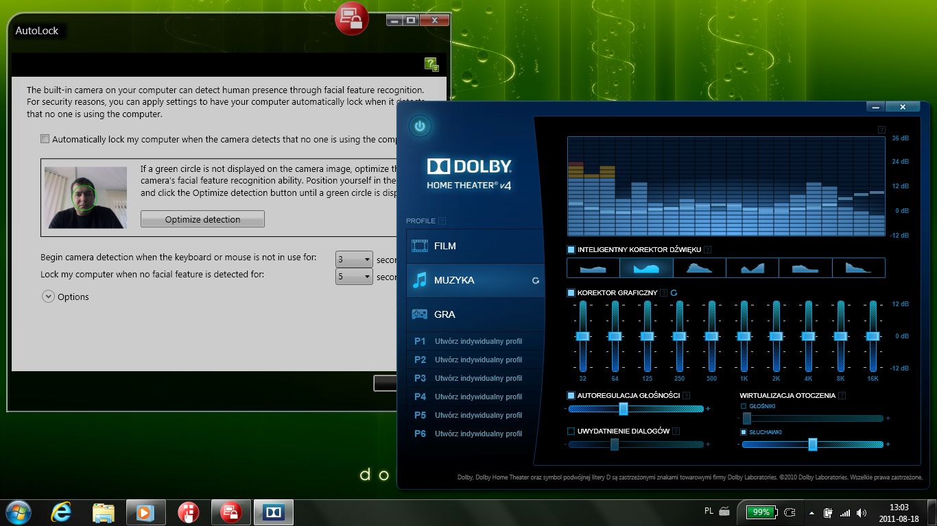Open help for Wirtualizacja Otoczenia
The height and width of the screenshot is (526, 937).
click(842, 395)
